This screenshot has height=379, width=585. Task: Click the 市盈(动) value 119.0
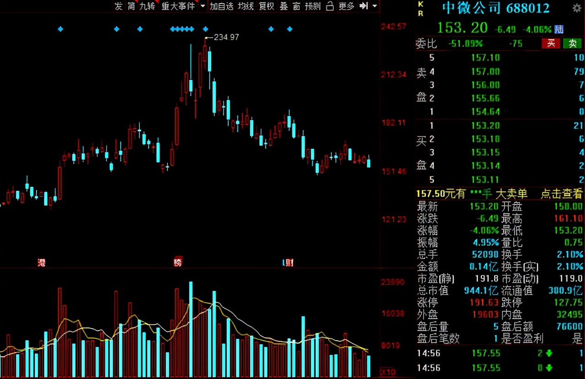[571, 278]
